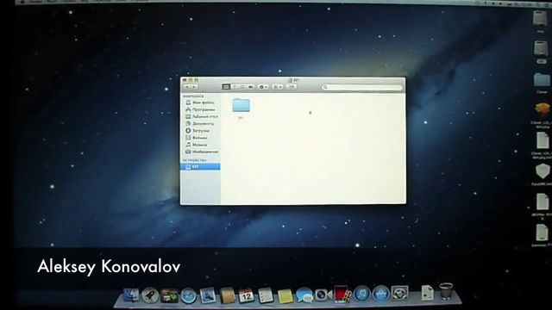
Task: Switch Finder to icon view
Action: click(x=226, y=87)
